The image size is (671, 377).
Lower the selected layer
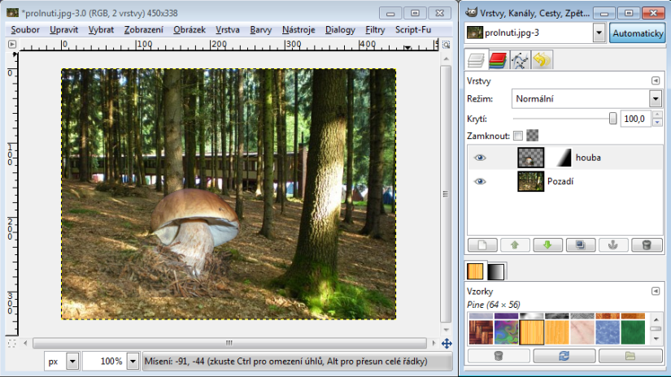click(547, 245)
